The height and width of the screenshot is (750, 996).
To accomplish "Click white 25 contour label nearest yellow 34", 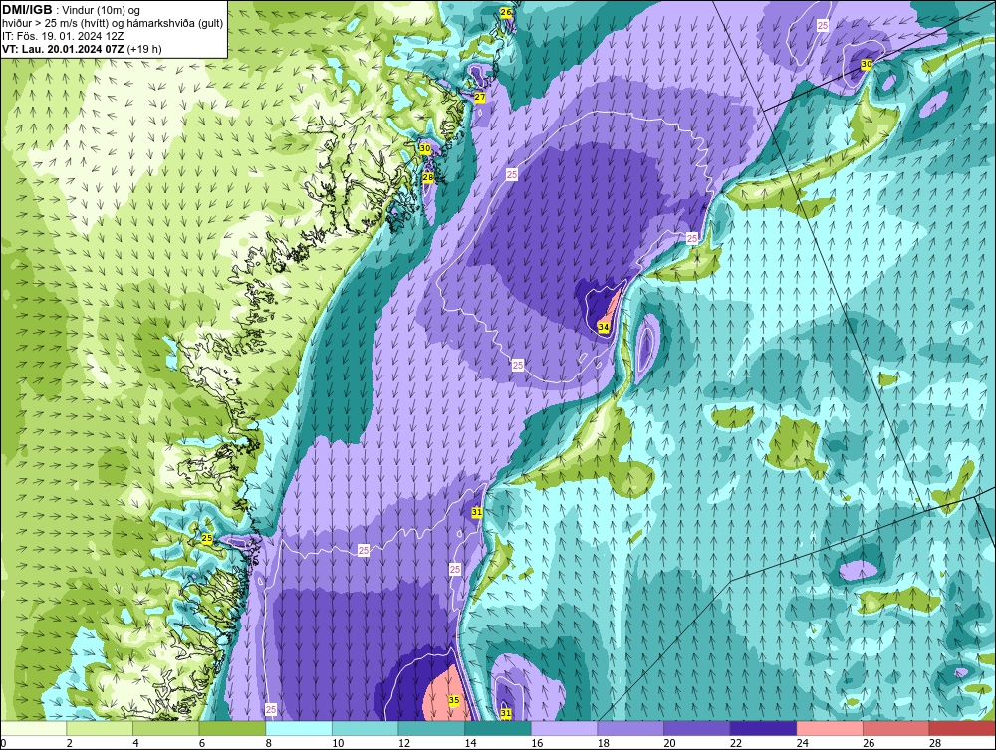I will click(x=518, y=366).
